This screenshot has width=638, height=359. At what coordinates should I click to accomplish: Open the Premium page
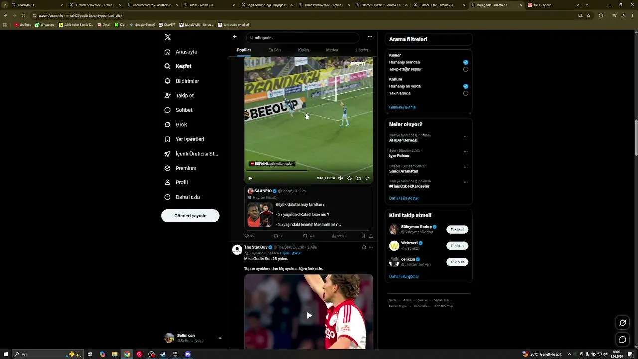click(180, 168)
